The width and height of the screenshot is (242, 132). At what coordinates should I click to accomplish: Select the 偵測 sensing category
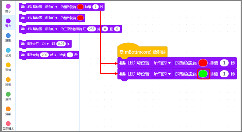pyautogui.click(x=8, y=50)
